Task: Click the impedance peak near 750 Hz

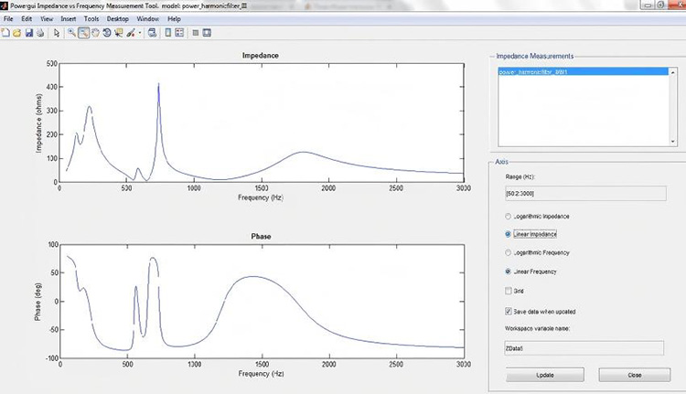Action: click(158, 85)
